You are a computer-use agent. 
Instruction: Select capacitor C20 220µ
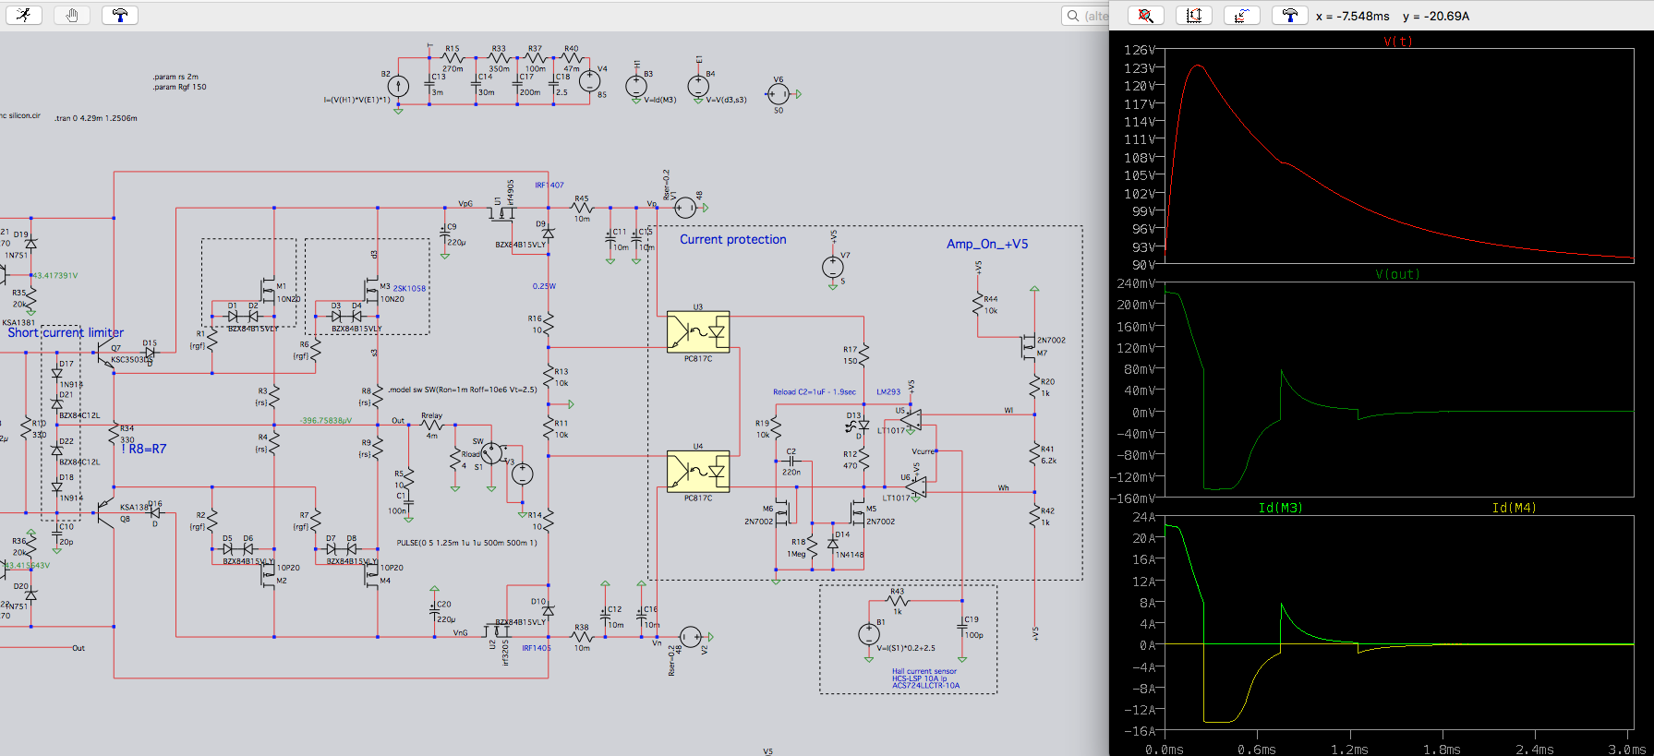(433, 609)
